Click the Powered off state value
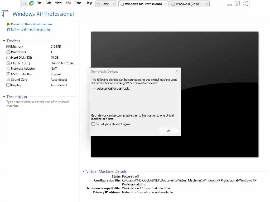The image size is (270, 202). point(130,176)
